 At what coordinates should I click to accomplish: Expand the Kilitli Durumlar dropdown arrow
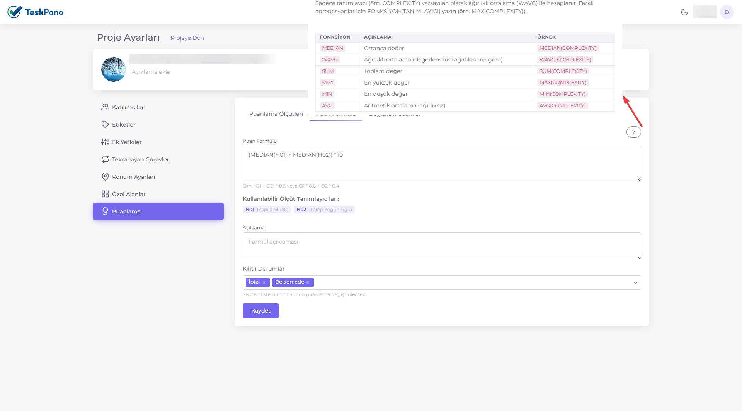click(635, 283)
